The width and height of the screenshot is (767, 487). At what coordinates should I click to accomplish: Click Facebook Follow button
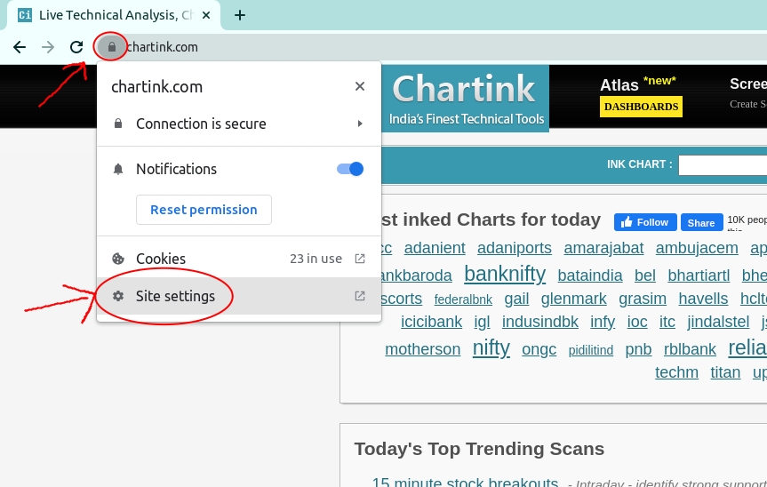pos(645,222)
